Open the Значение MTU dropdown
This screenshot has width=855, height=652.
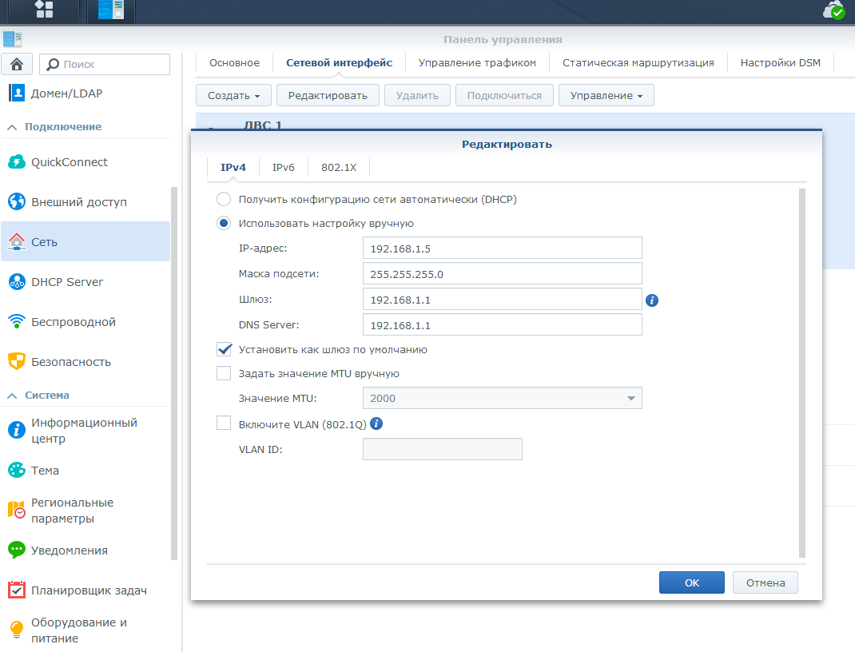click(x=502, y=398)
